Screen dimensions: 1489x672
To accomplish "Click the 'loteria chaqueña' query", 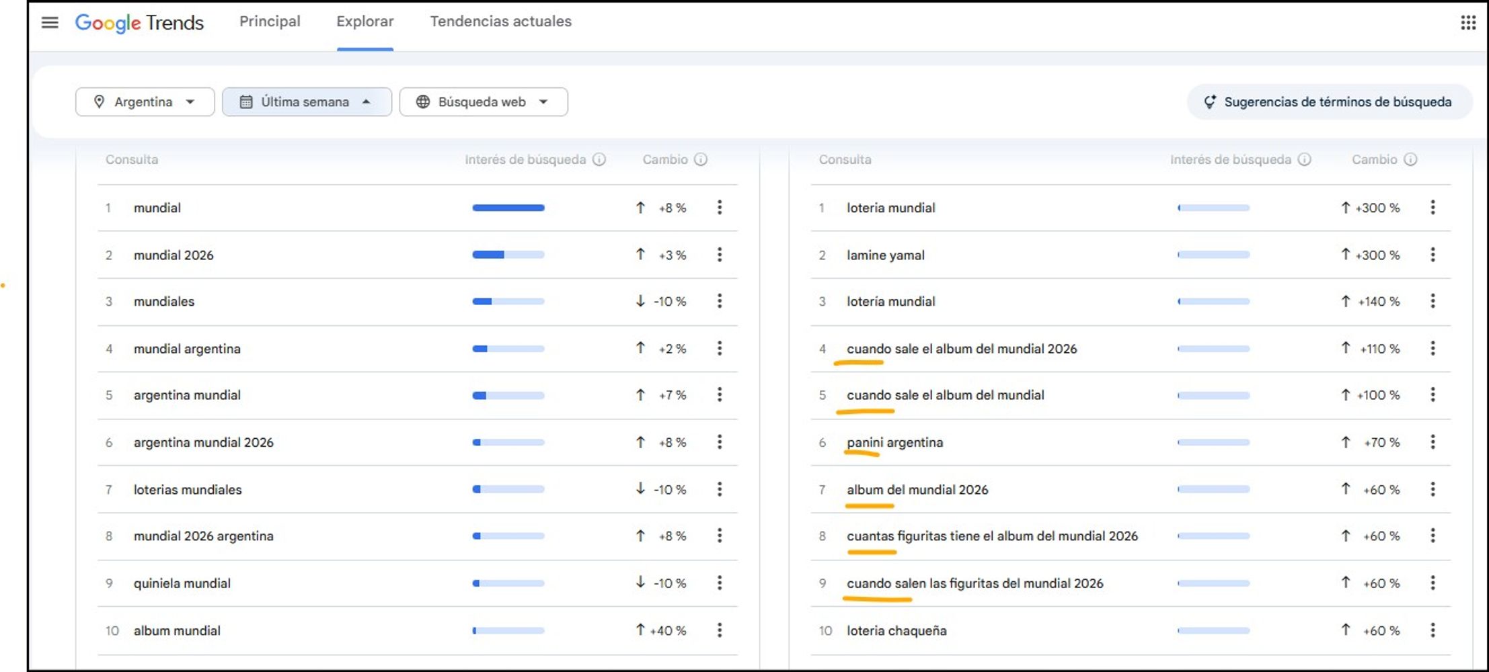I will (x=896, y=631).
